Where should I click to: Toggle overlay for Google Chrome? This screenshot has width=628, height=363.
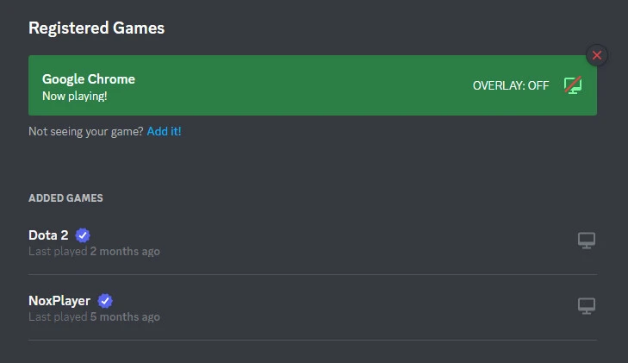(x=572, y=84)
